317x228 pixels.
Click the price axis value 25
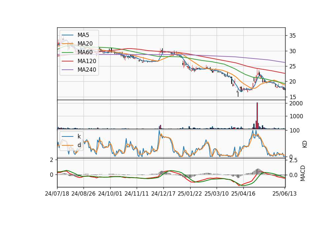(293, 66)
